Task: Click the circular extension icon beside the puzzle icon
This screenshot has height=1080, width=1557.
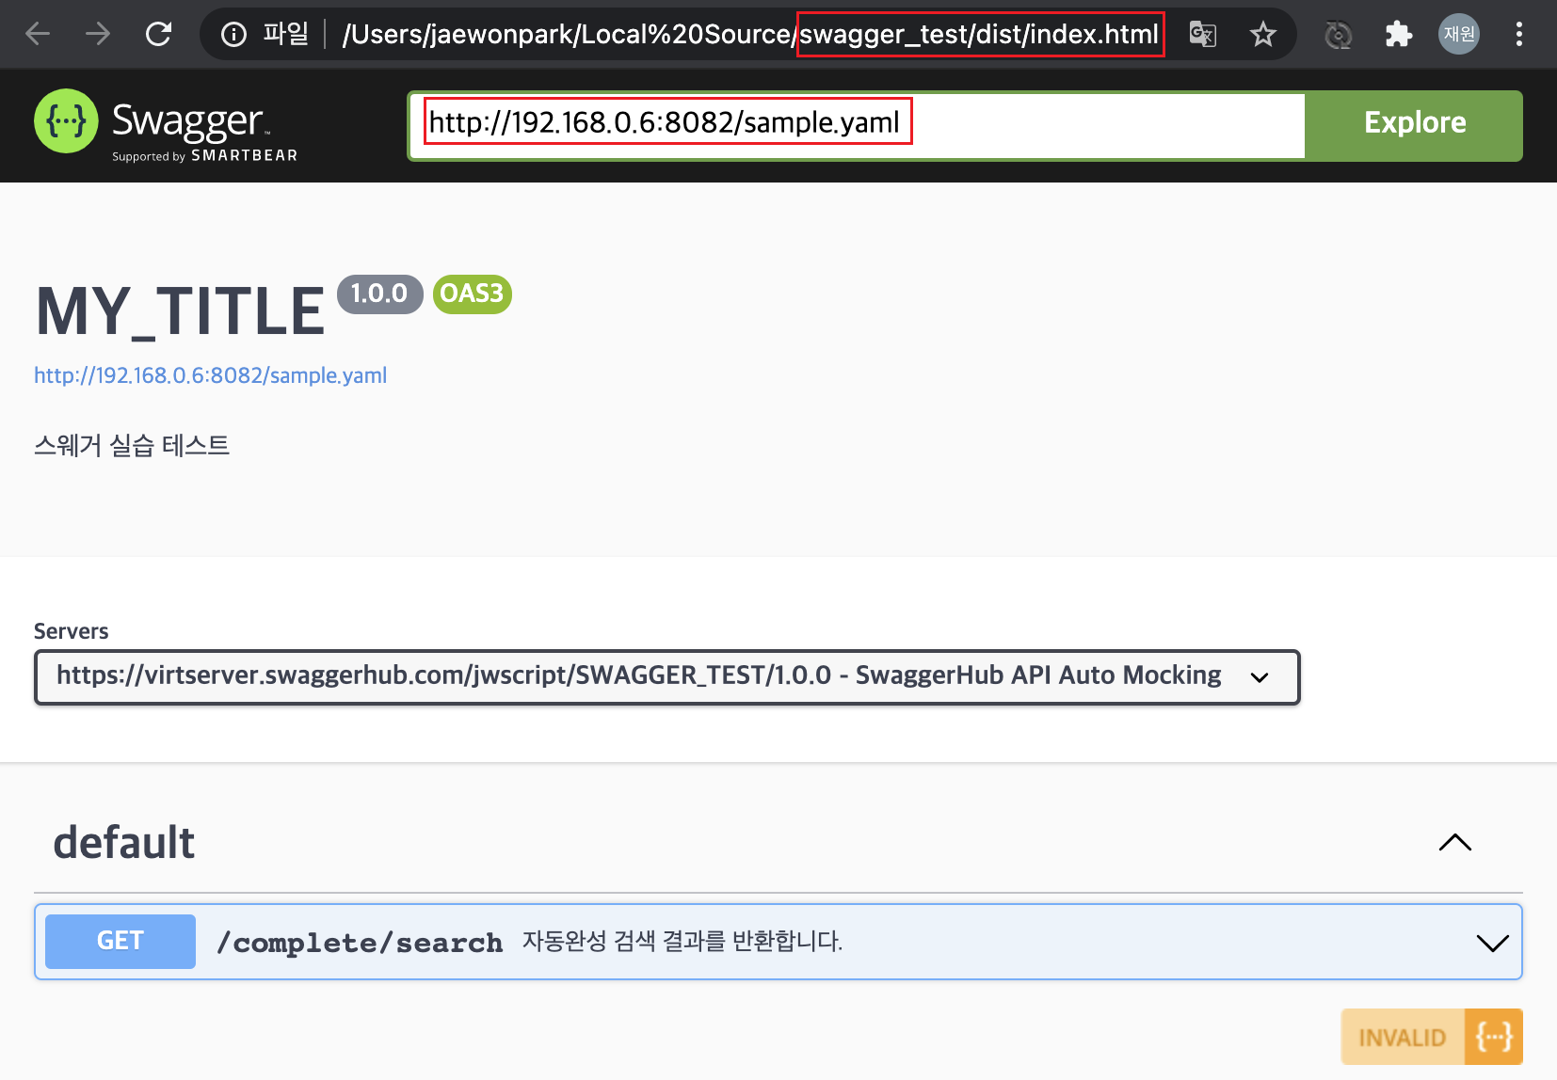Action: click(x=1338, y=36)
